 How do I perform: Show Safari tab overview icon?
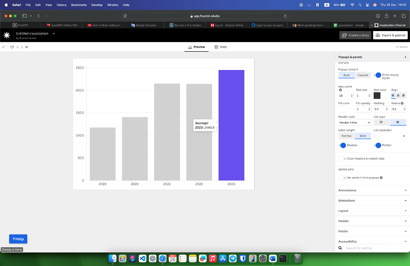tap(403, 16)
